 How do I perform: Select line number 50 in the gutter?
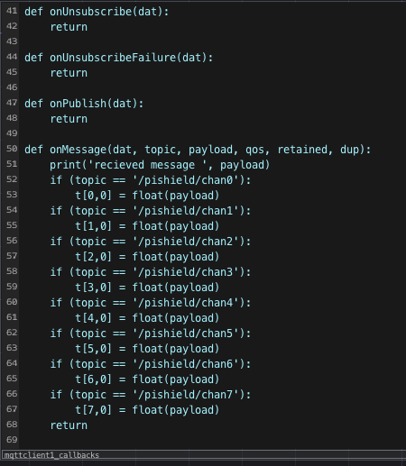click(12, 149)
